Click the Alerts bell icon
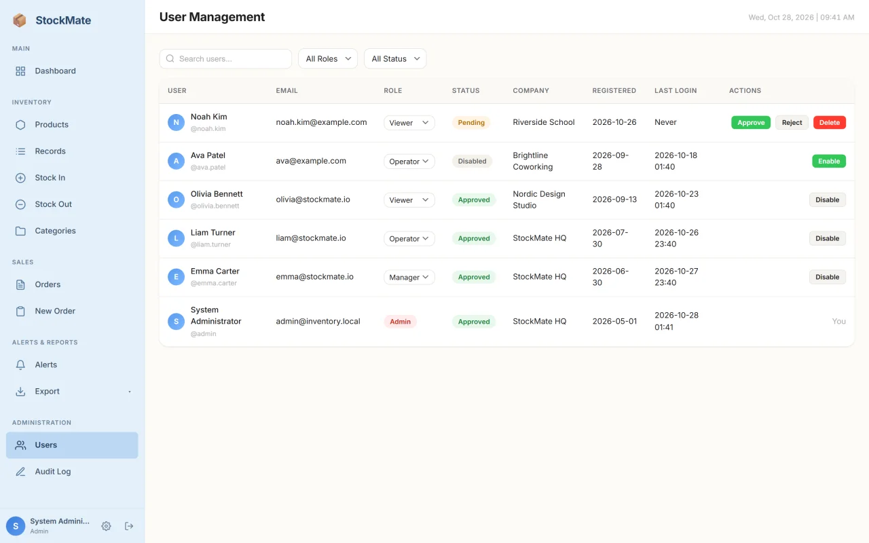The height and width of the screenshot is (543, 869). click(x=20, y=364)
